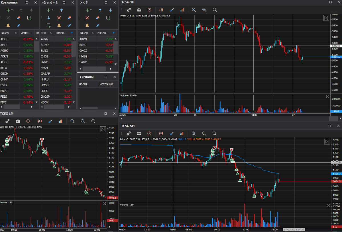Change candlestick chart type in TCSG 1H

pyautogui.click(x=161, y=10)
